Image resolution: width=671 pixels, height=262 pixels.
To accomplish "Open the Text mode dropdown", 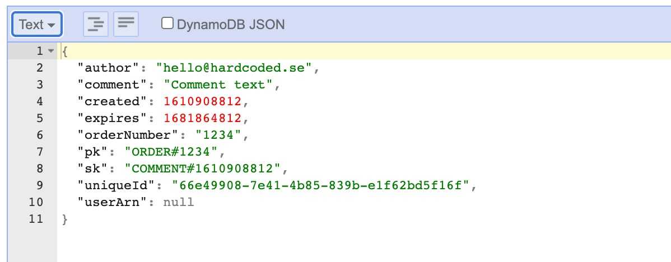I will pos(37,25).
